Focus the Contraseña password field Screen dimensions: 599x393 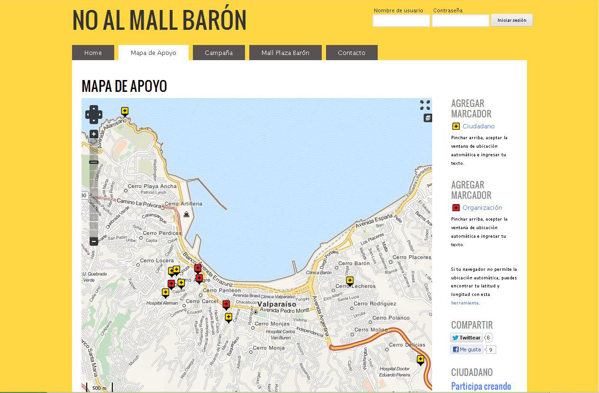coord(460,20)
